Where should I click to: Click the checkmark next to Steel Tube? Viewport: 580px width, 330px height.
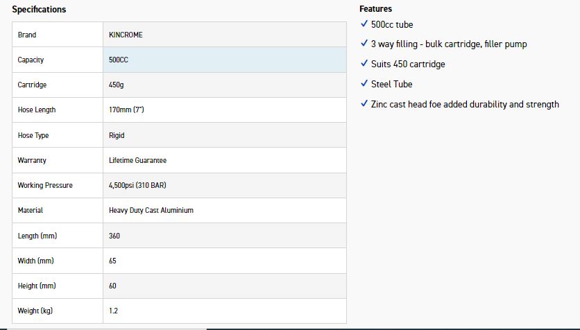click(364, 84)
